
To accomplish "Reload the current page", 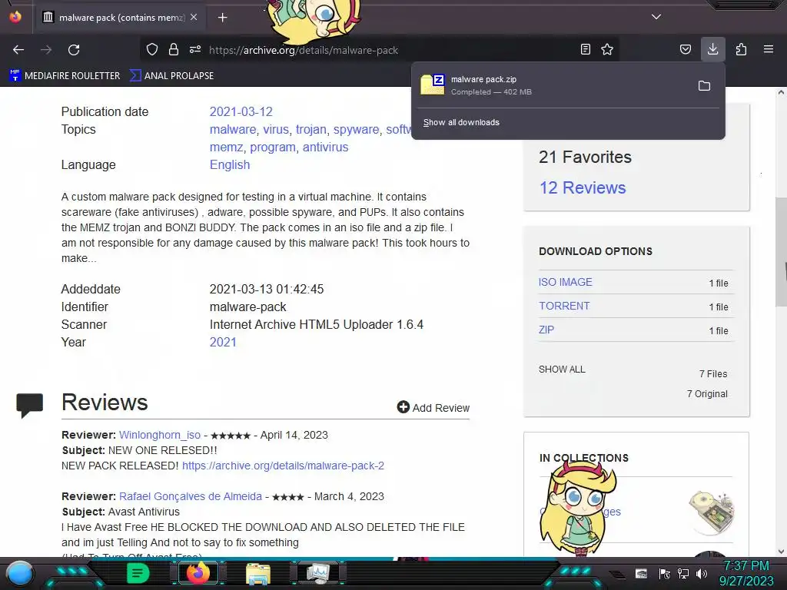I will 74,50.
